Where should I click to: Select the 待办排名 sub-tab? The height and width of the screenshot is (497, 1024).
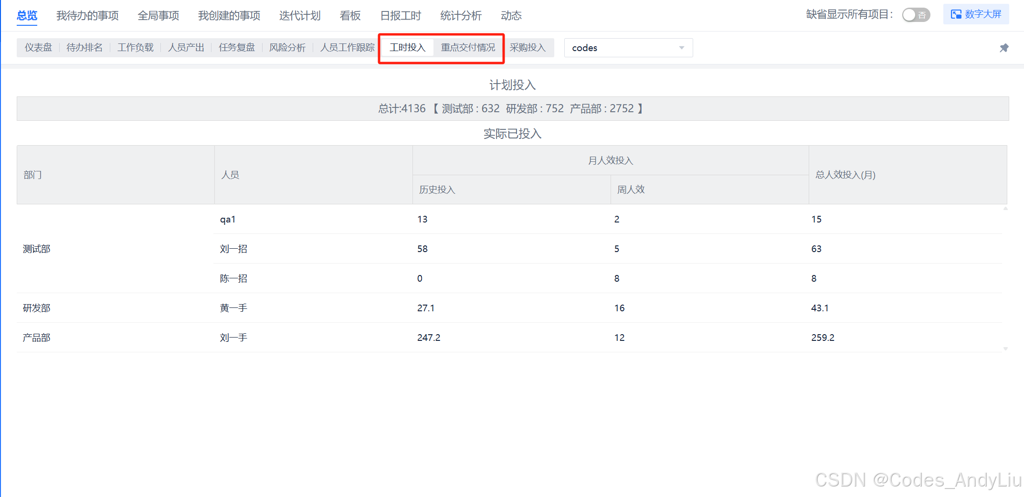click(x=84, y=48)
